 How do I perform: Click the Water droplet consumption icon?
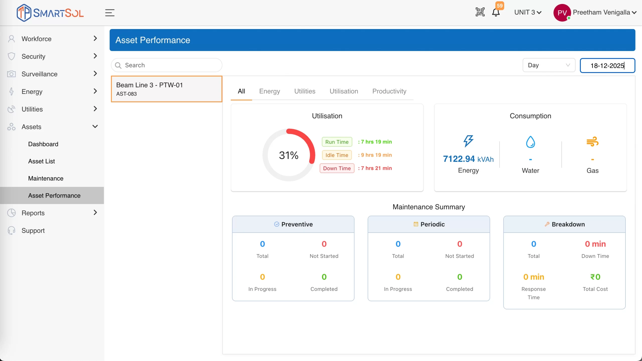point(530,142)
